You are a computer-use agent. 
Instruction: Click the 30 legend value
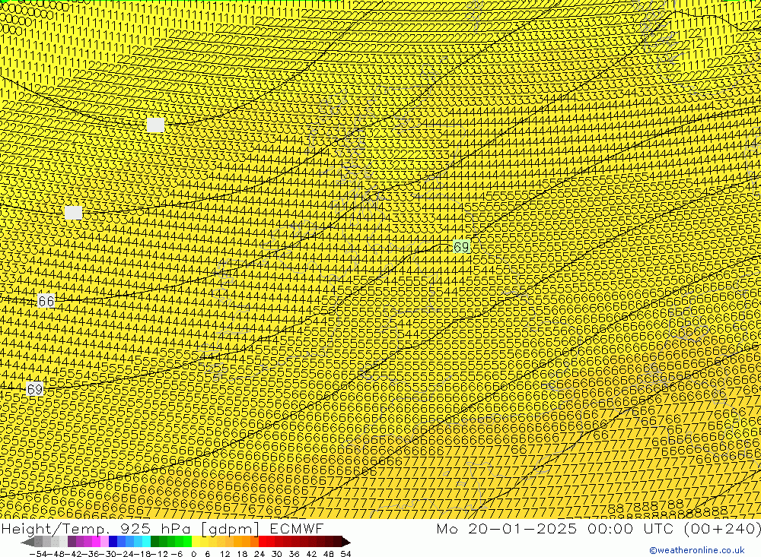[x=277, y=554]
